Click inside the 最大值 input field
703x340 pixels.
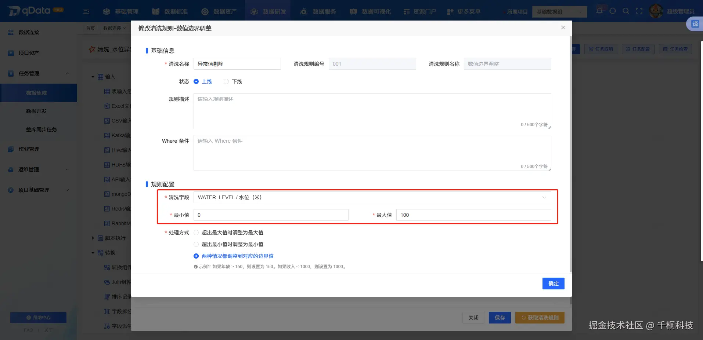click(x=473, y=215)
